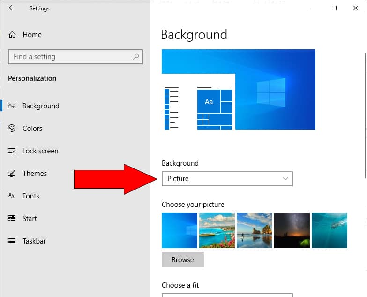Go to Themes settings page

(x=35, y=174)
